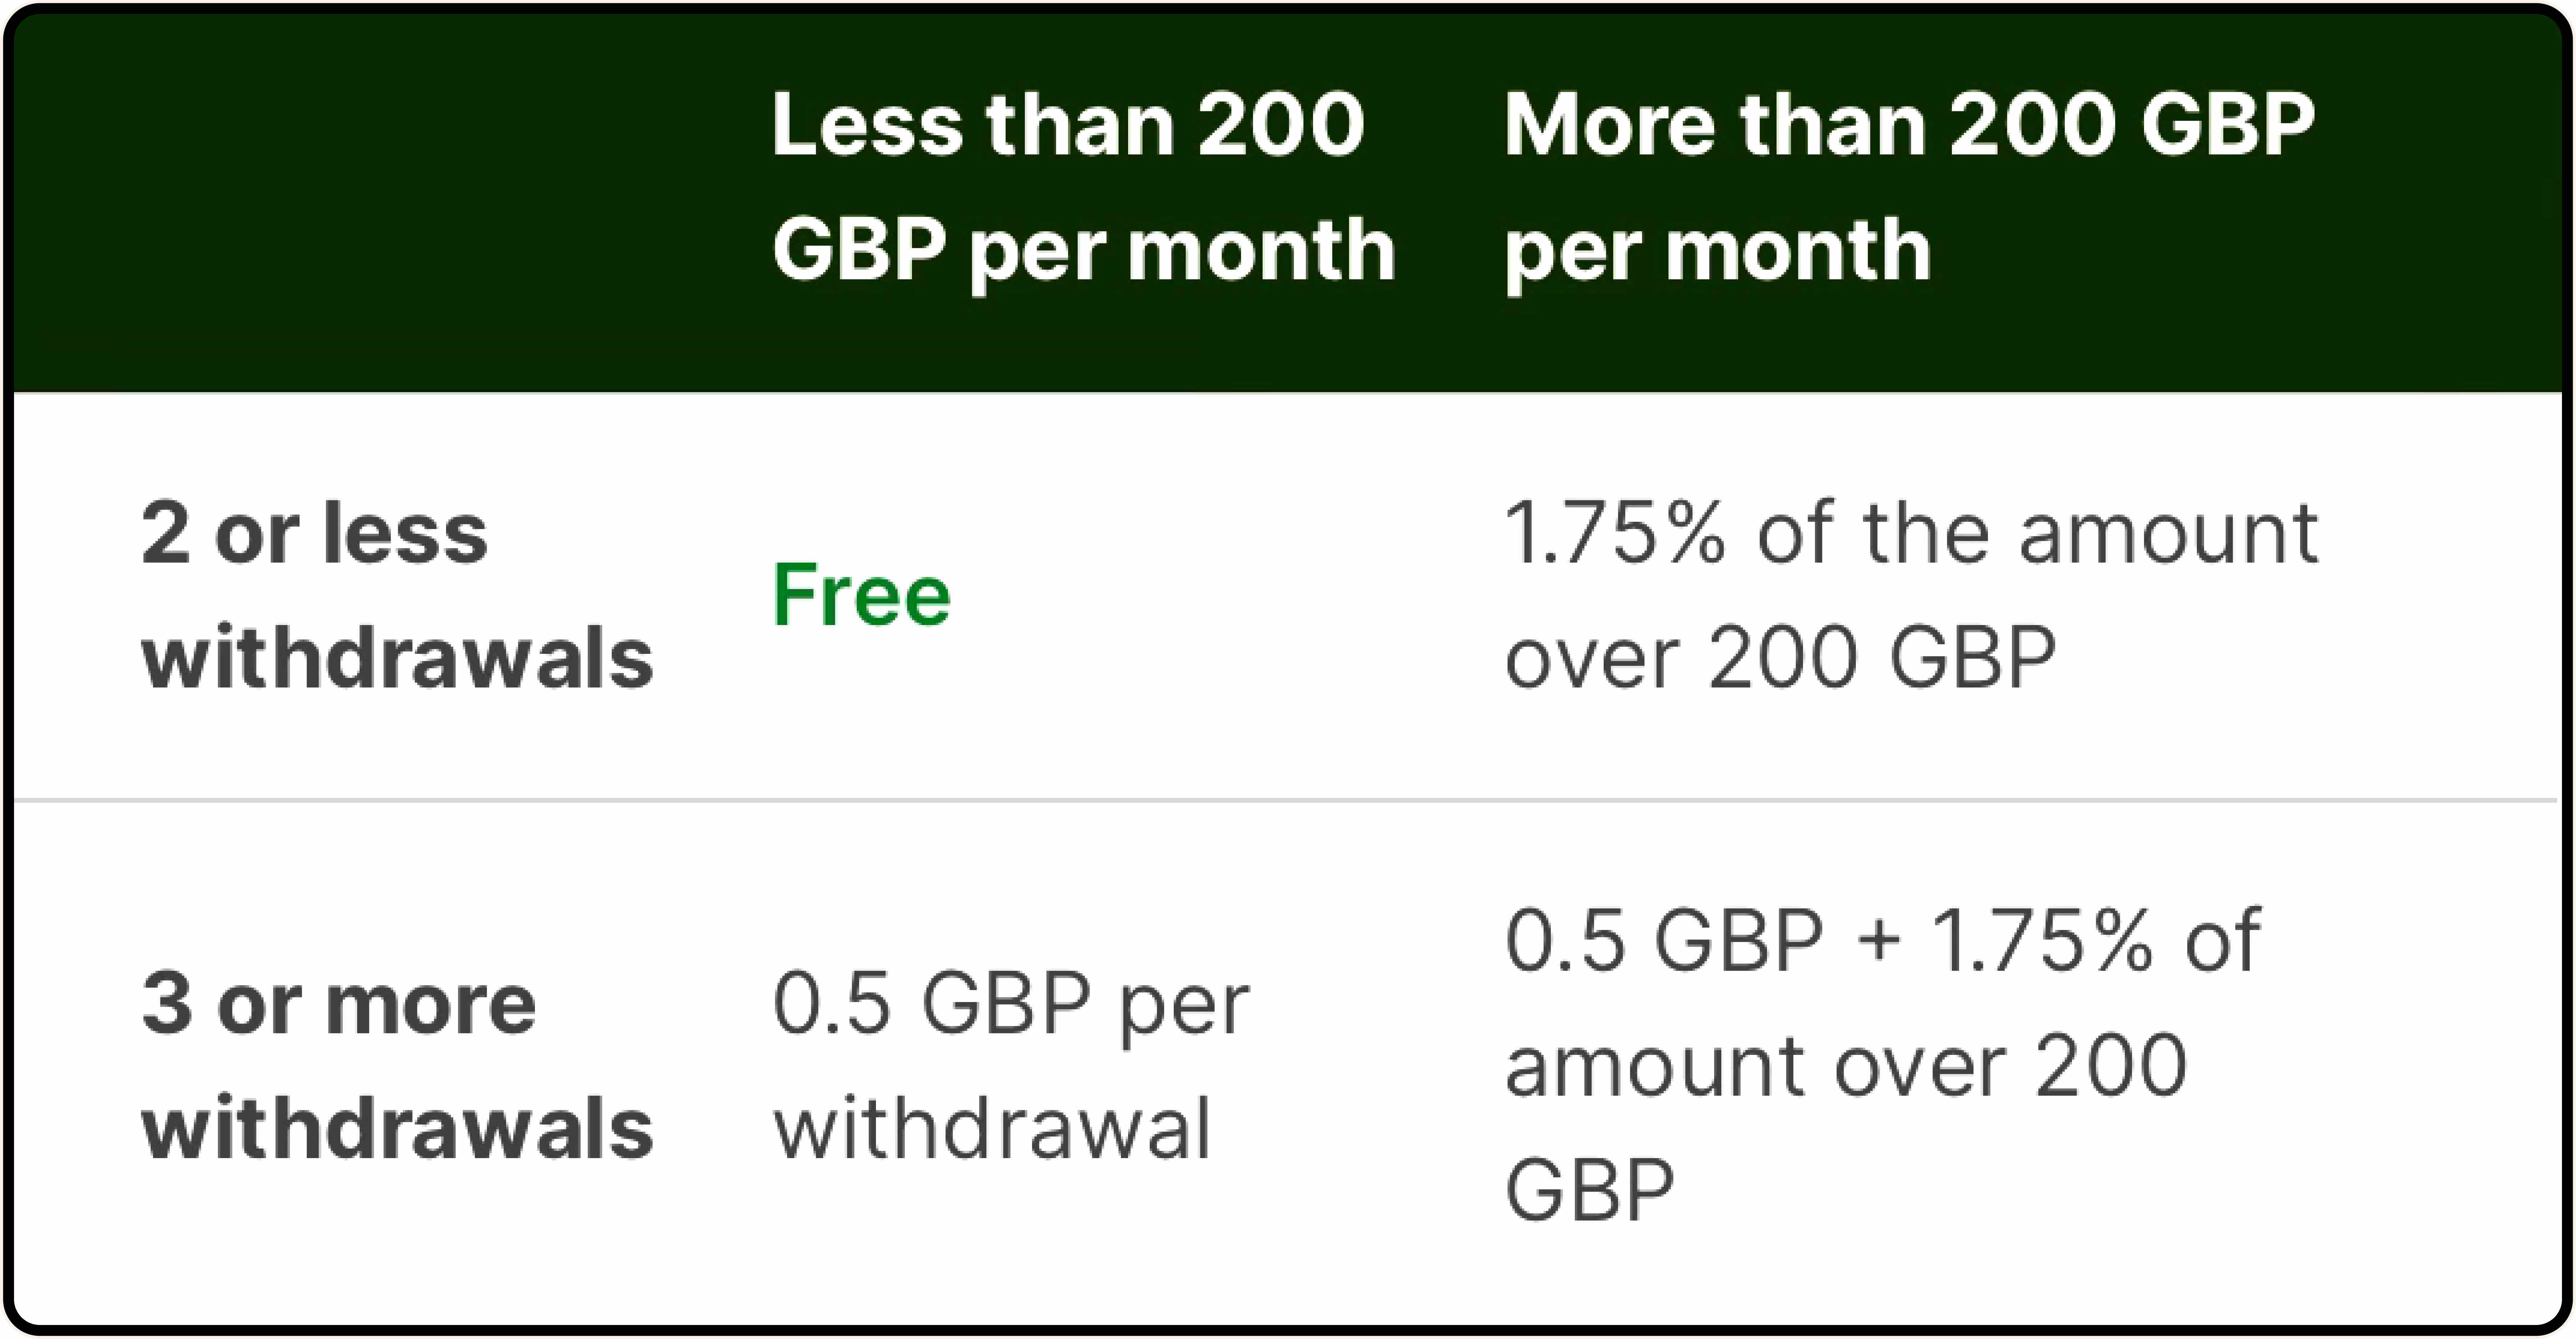Screen dimensions: 2576x1339
Task: Click the "Less than 200 GBP per month" header
Action: (x=1083, y=188)
